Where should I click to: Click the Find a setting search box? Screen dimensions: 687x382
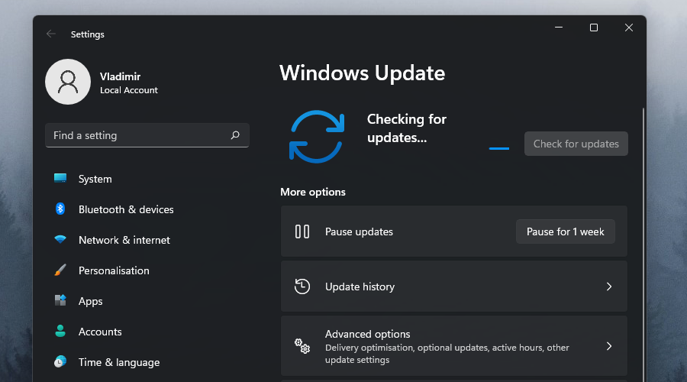137,135
